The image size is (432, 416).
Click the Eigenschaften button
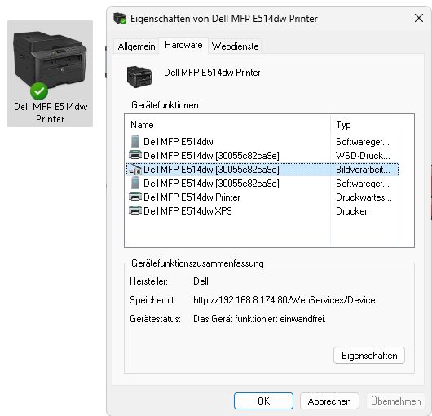[x=369, y=356]
